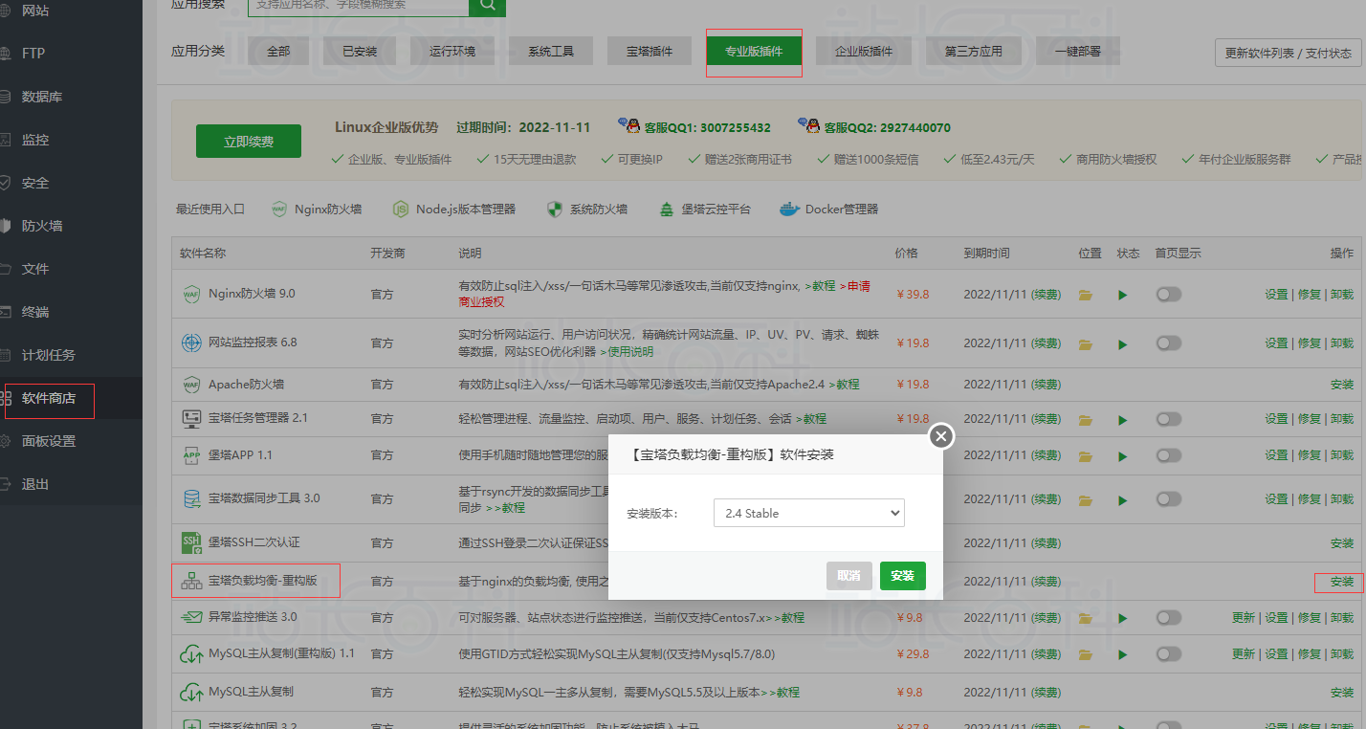Click the 立即续费 renew button

[249, 142]
